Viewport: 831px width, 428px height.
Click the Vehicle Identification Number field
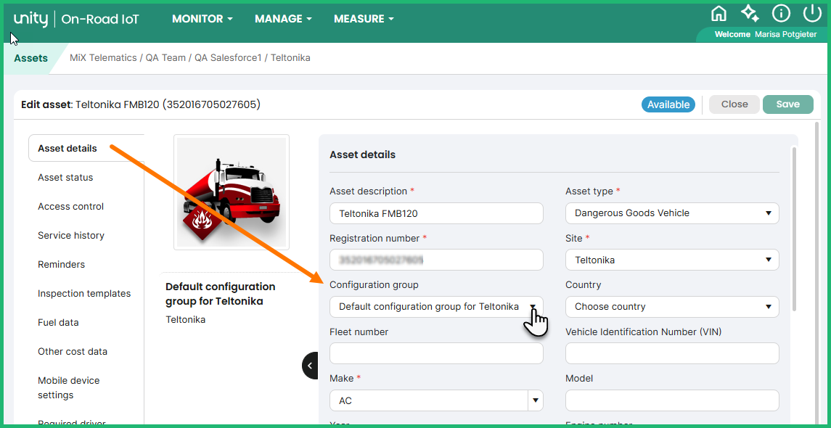coord(672,353)
